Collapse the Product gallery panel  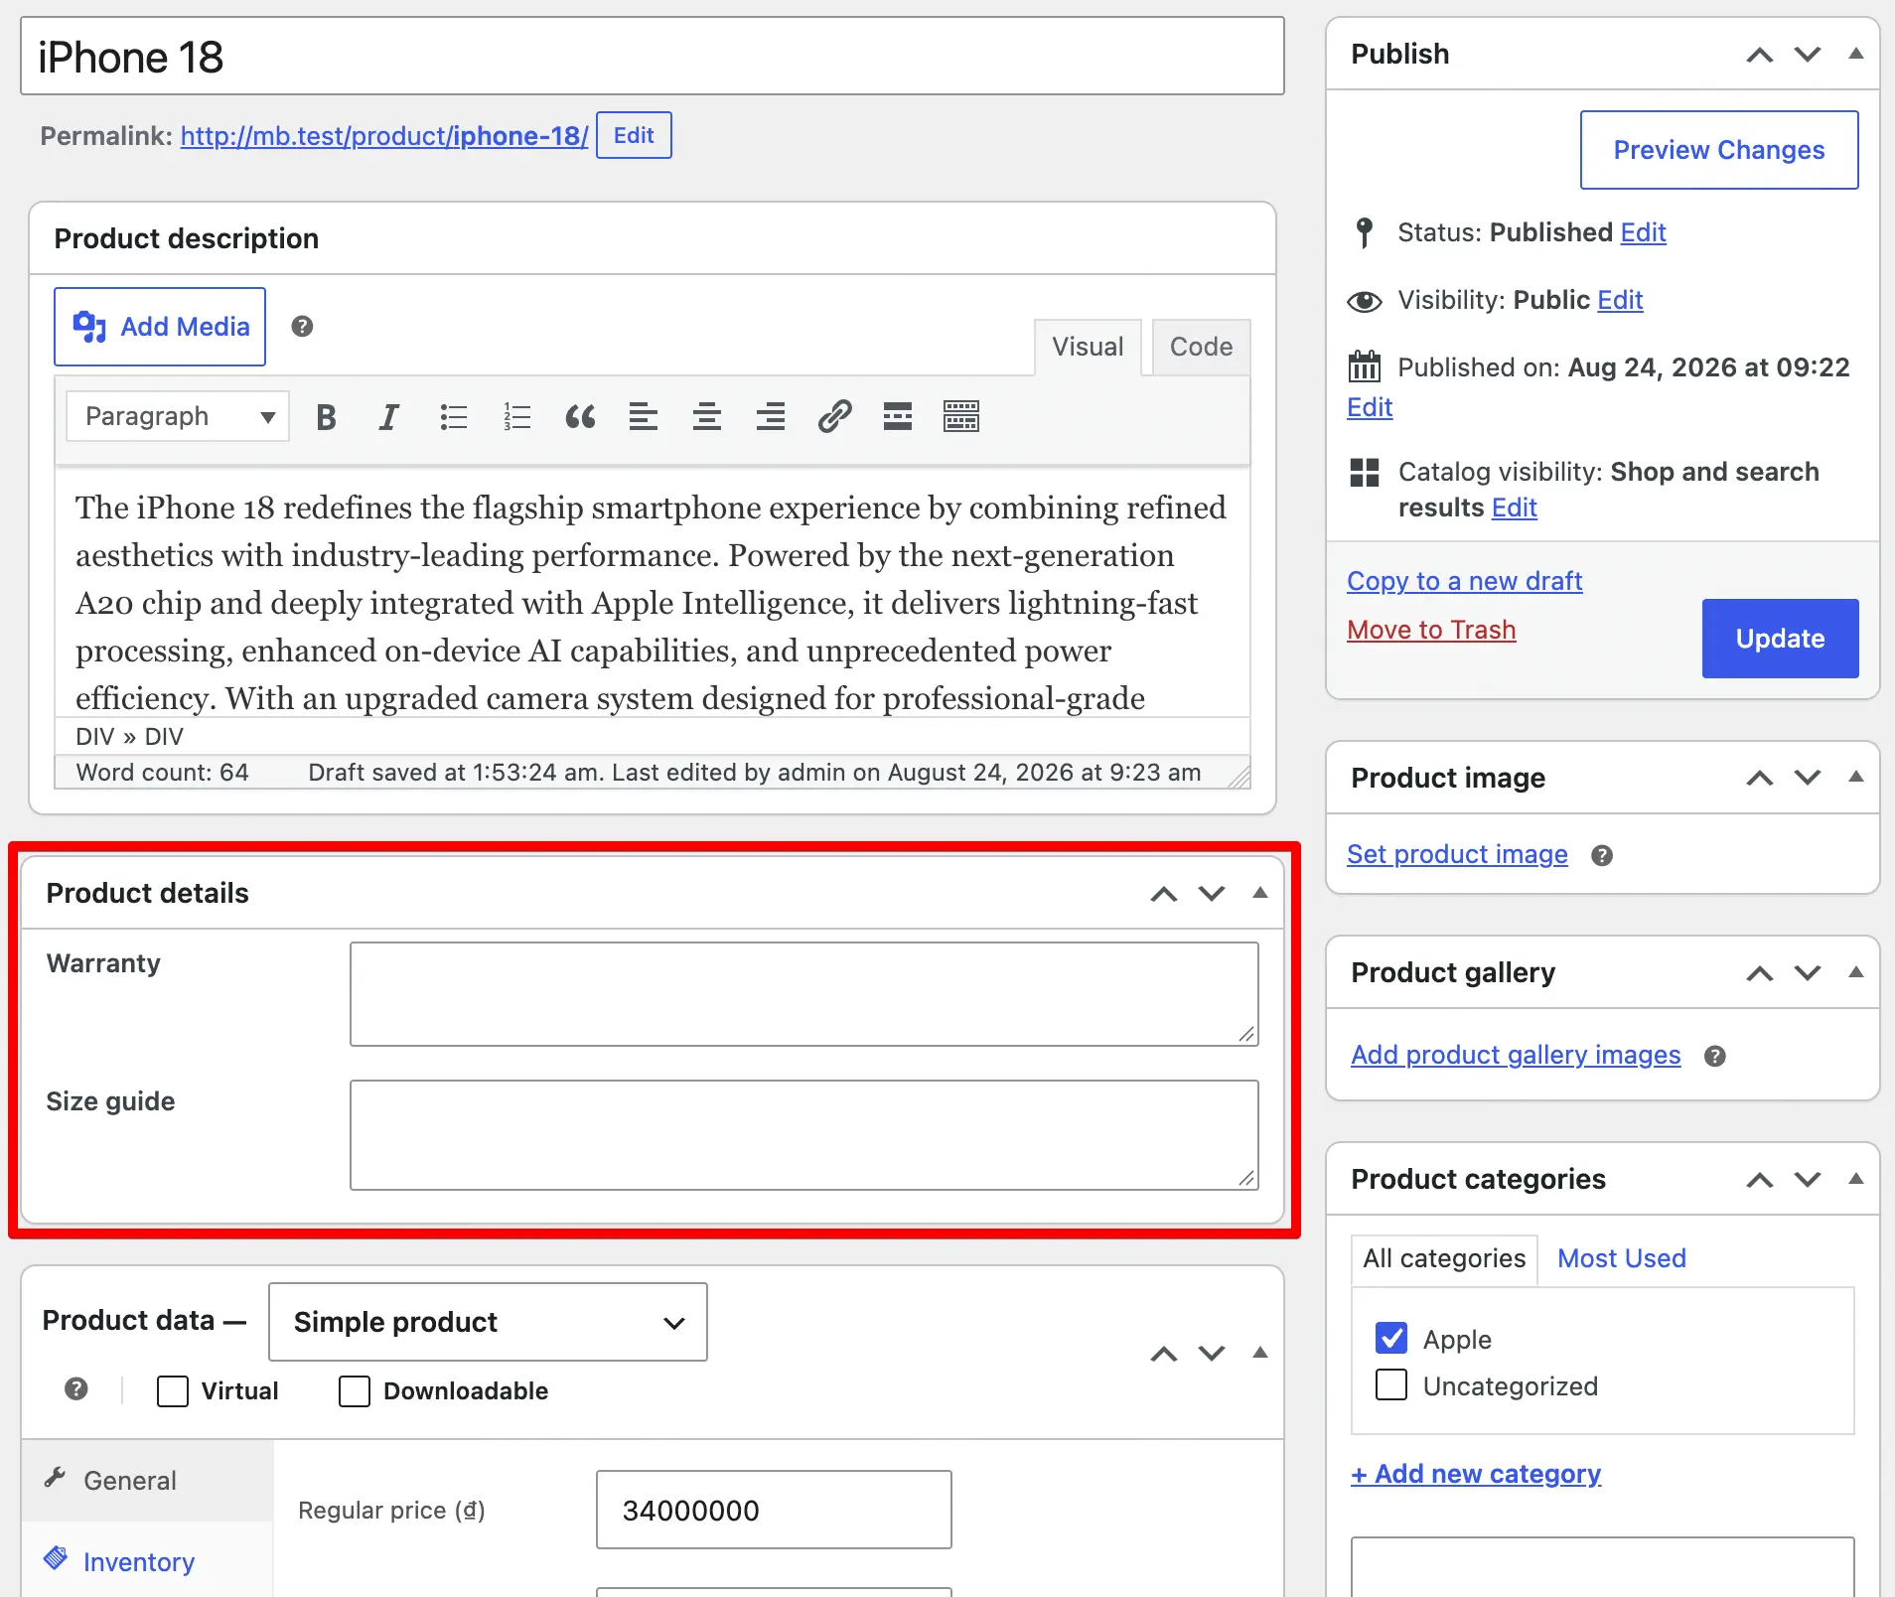(x=1855, y=972)
